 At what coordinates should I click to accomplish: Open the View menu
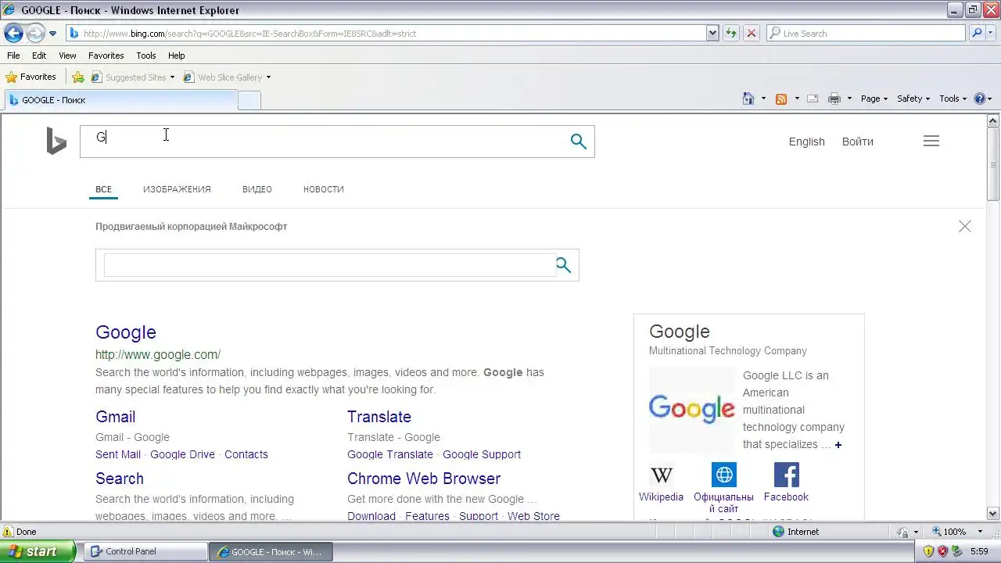(67, 56)
